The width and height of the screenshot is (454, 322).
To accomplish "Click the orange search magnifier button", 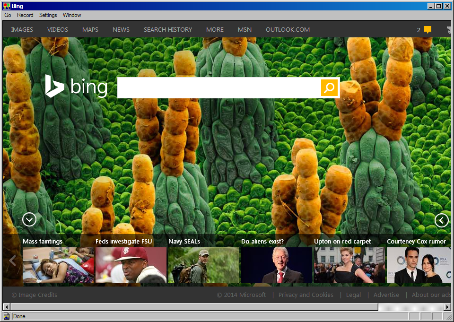I will point(330,87).
